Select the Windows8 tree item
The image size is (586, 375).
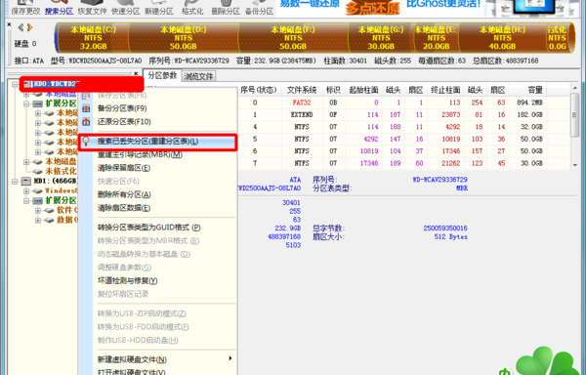pyautogui.click(x=62, y=190)
